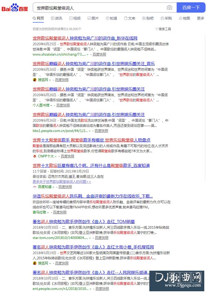Open result 世界歌坛殿堂级词人钟奕勉 新华在线网
This screenshot has width=206, height=293.
click(x=85, y=38)
